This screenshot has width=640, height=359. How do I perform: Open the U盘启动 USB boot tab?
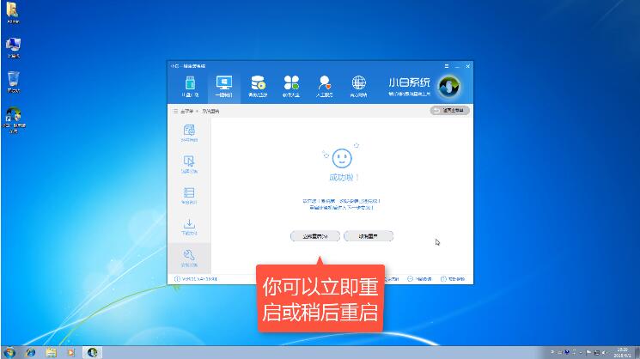pos(191,86)
